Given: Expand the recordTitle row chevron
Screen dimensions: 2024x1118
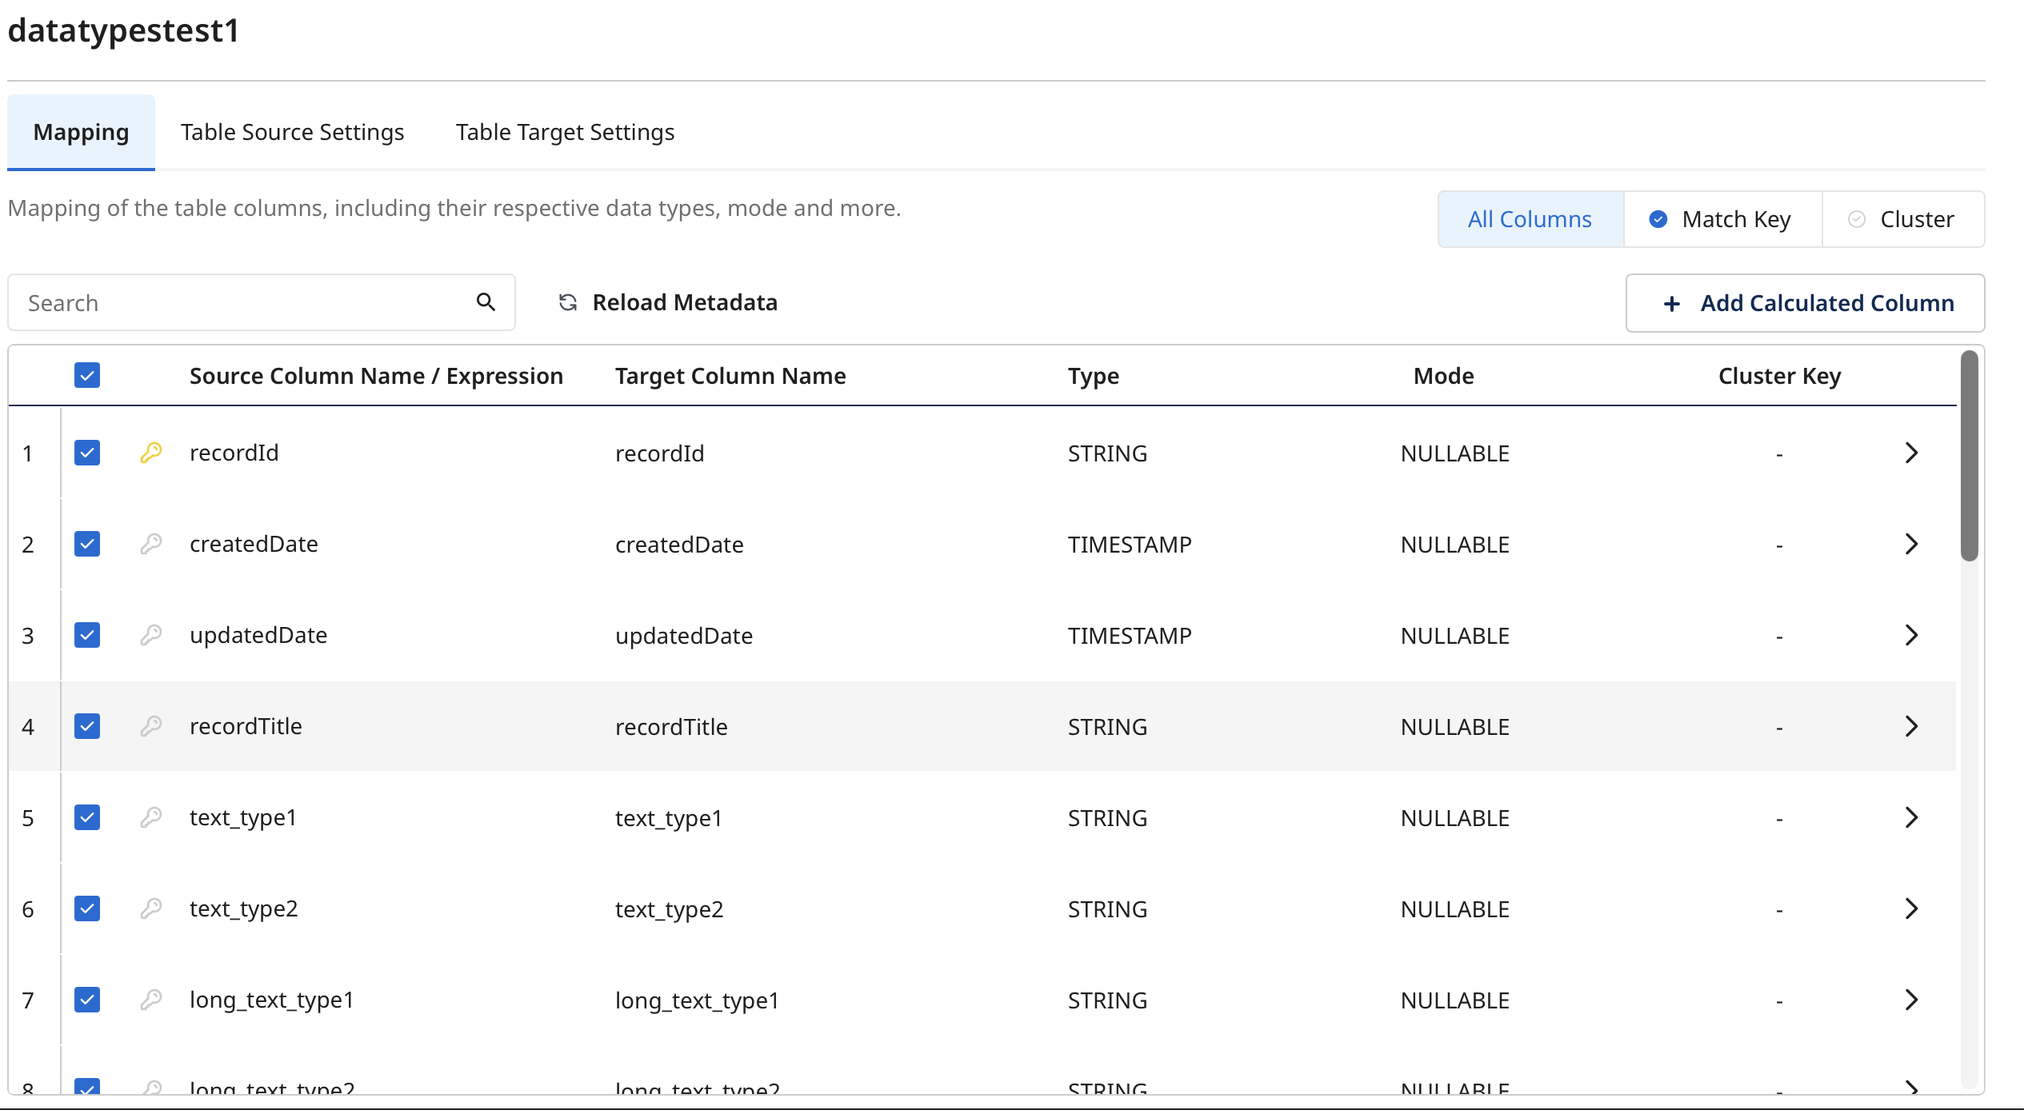Looking at the screenshot, I should click(1911, 726).
